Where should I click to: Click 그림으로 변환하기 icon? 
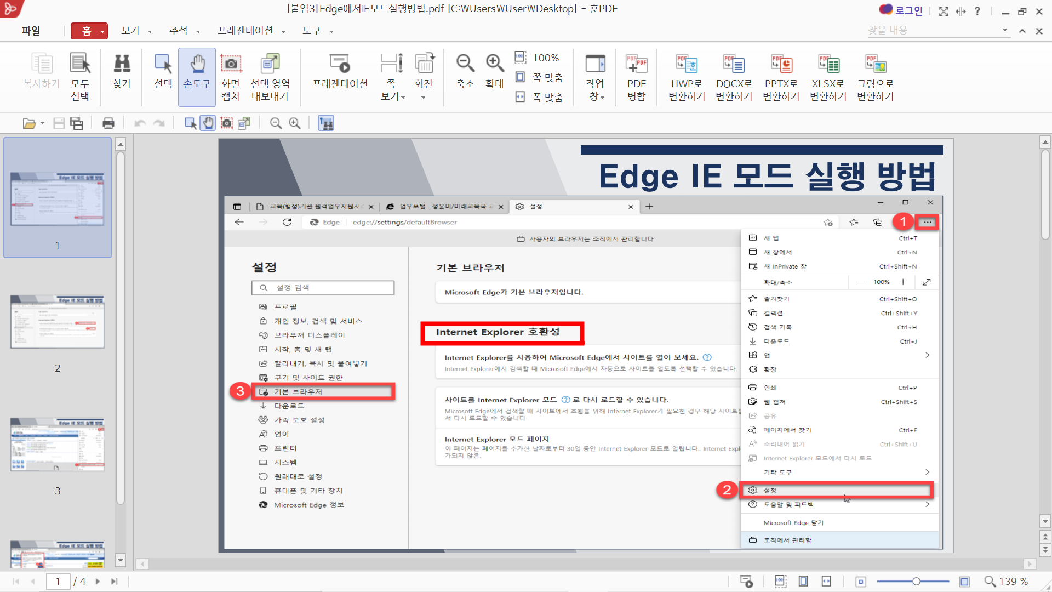pyautogui.click(x=875, y=77)
